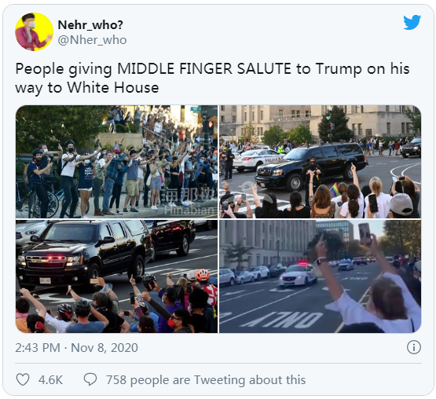Click the rainbow flag in the crowd
Image resolution: width=436 pixels, height=399 pixels.
[x=334, y=189]
